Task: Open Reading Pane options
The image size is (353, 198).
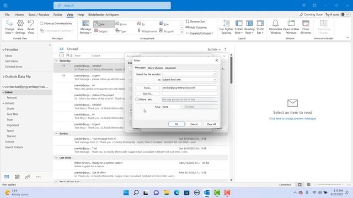Action: coord(249,27)
